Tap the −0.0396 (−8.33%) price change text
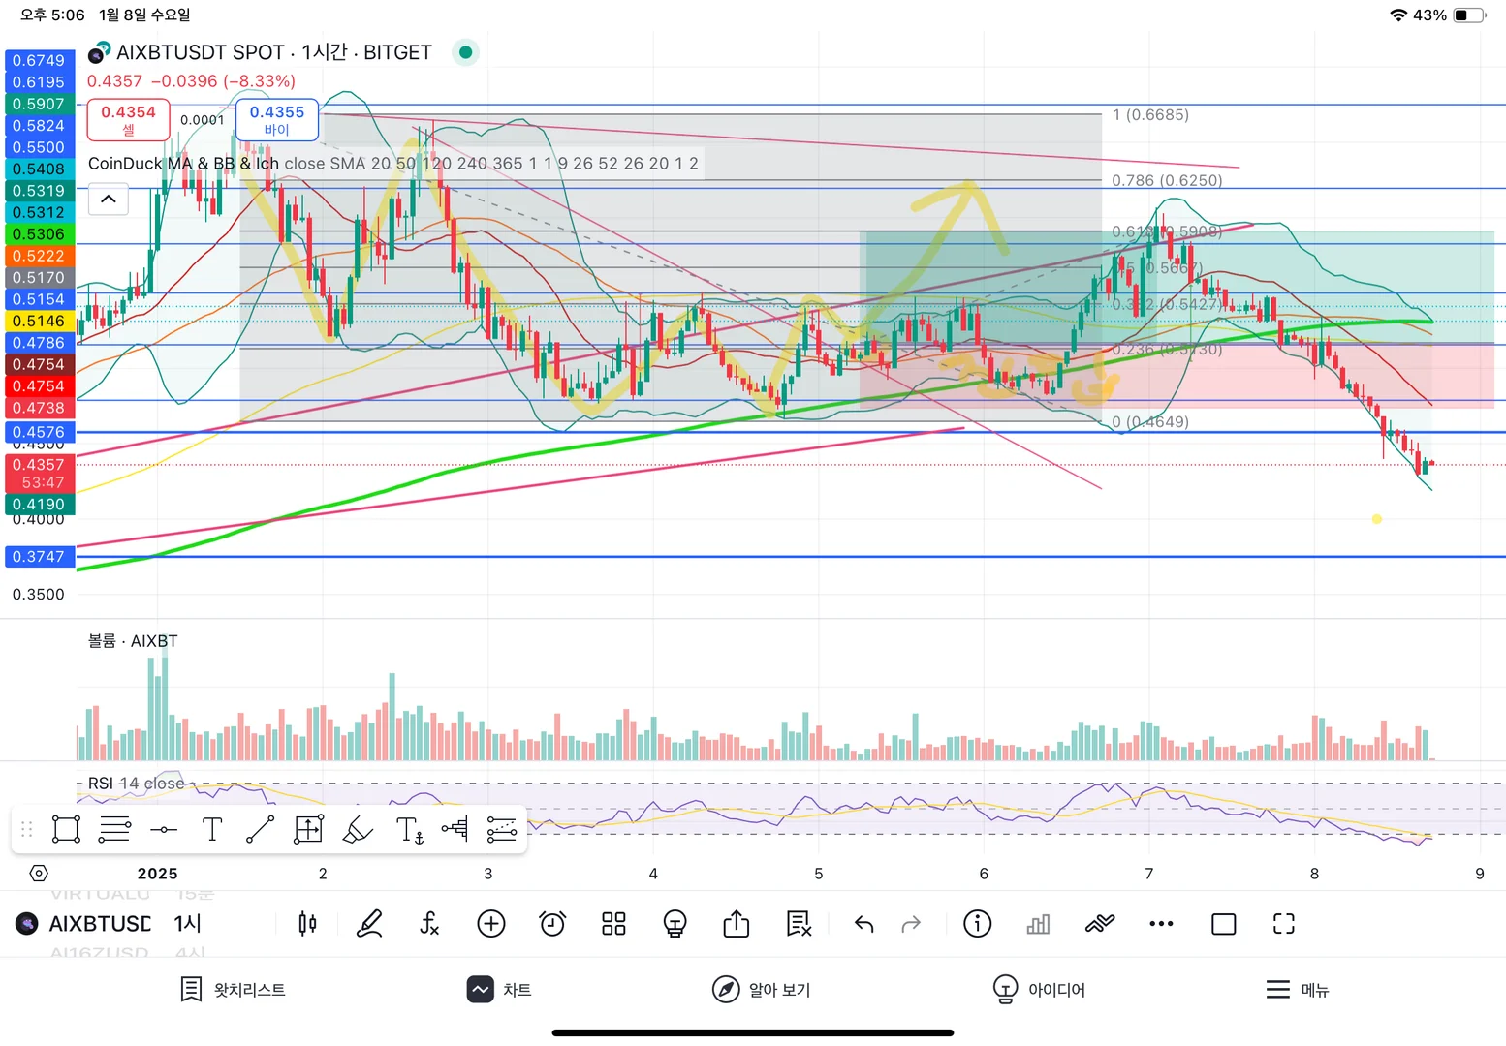This screenshot has width=1506, height=1046. click(x=223, y=81)
